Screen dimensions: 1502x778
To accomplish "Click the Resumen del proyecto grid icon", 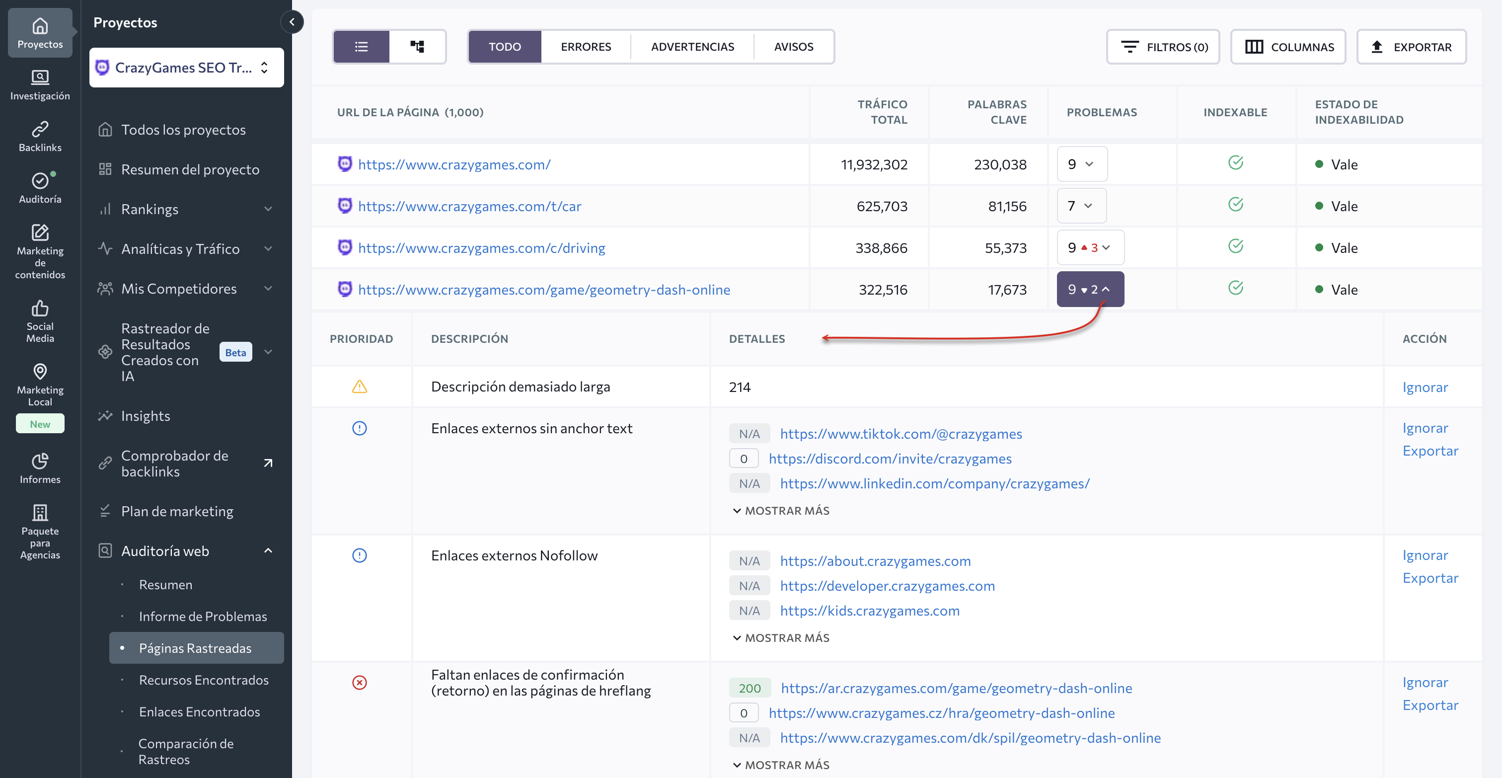I will pos(105,169).
